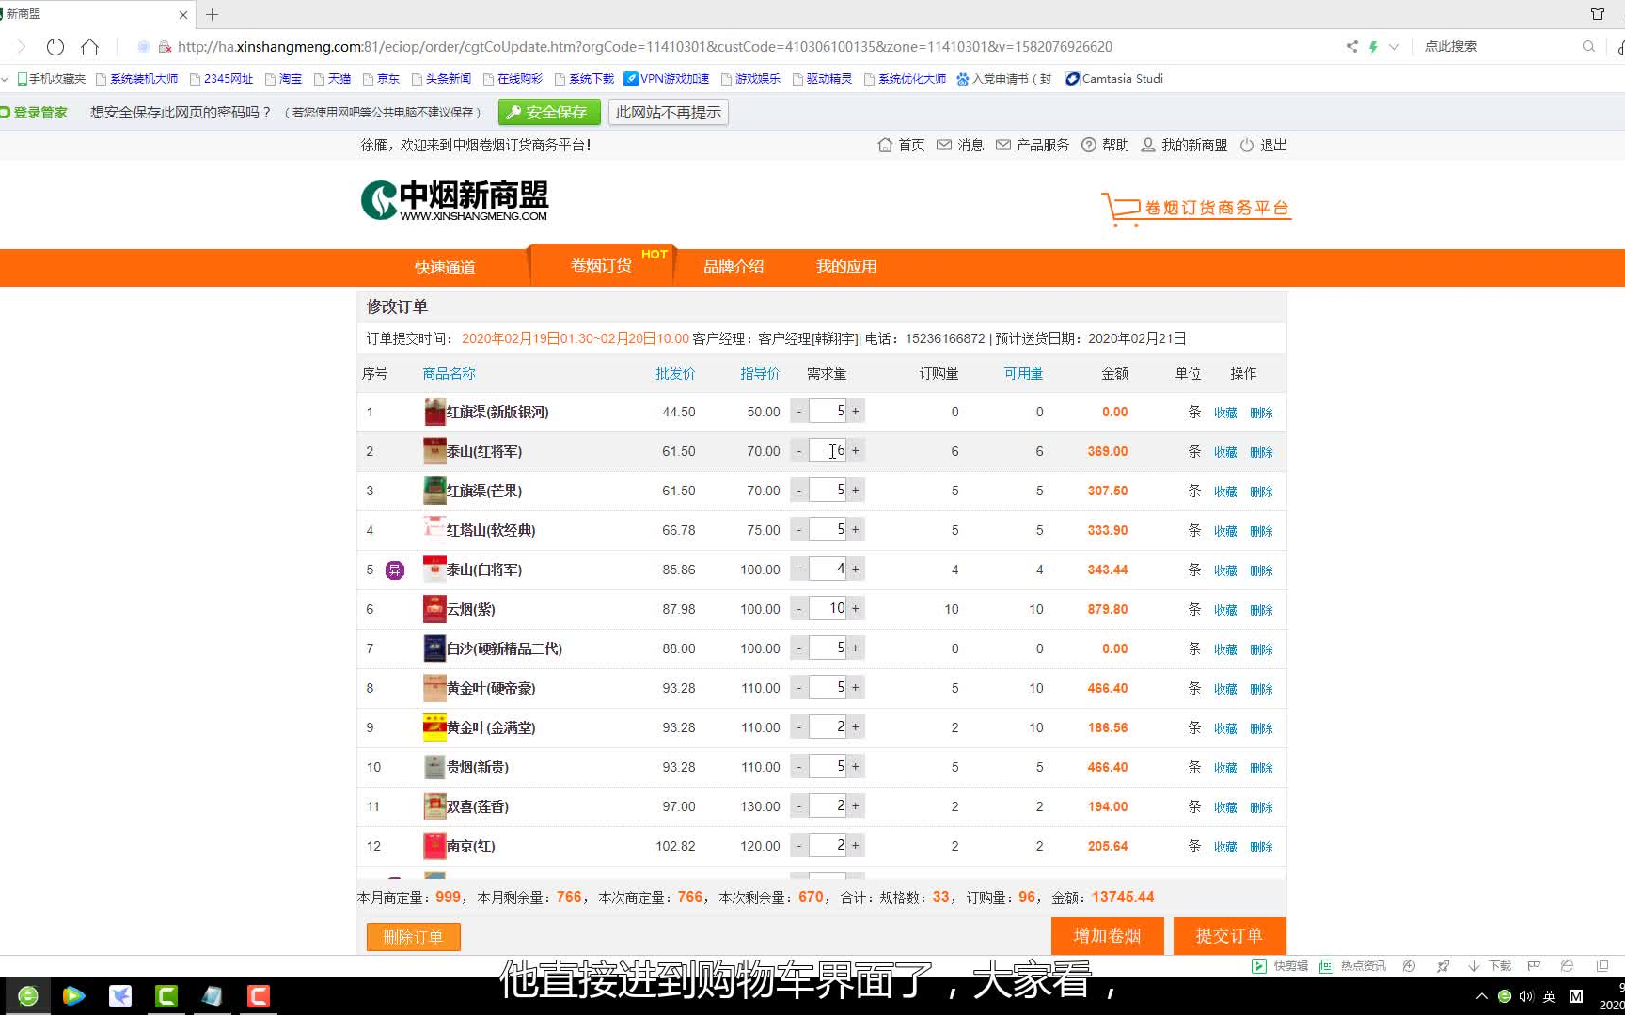
Task: Click quantity field for 云烟(紫)
Action: click(x=828, y=609)
